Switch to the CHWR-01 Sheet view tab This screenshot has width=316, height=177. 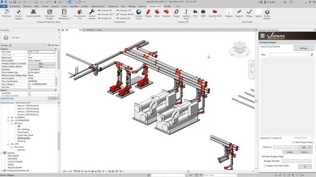tap(94, 30)
